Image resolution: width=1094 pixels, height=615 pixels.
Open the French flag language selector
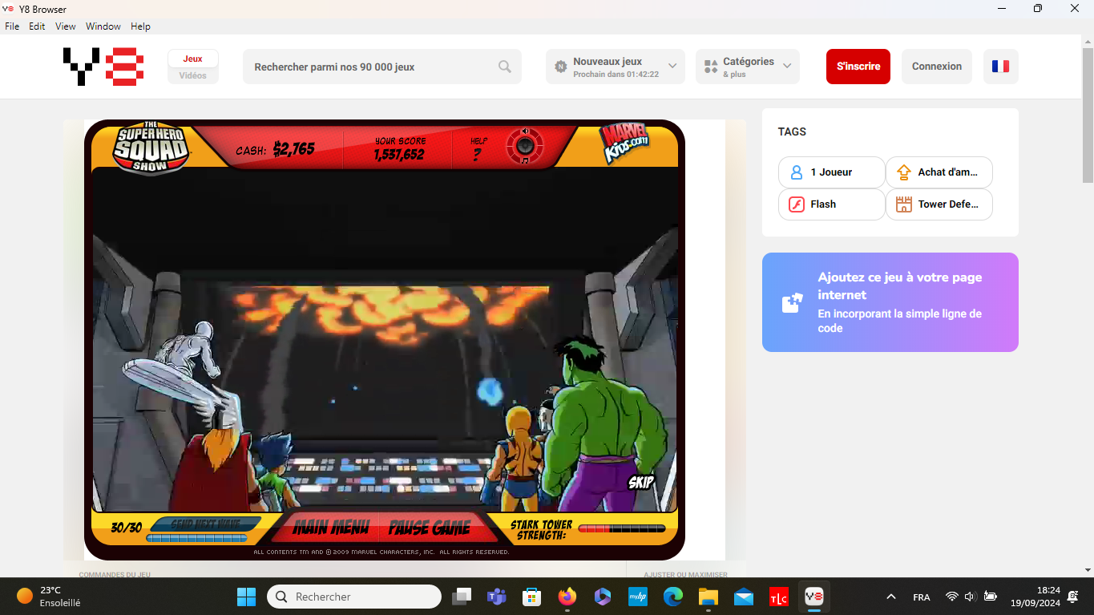[x=1000, y=67]
